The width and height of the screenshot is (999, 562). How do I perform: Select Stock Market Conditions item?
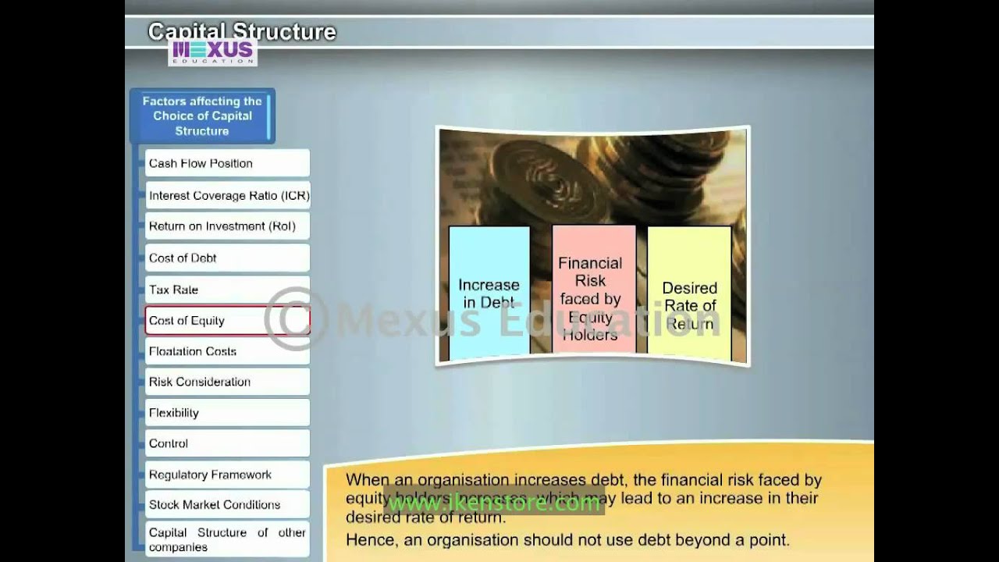pos(227,504)
